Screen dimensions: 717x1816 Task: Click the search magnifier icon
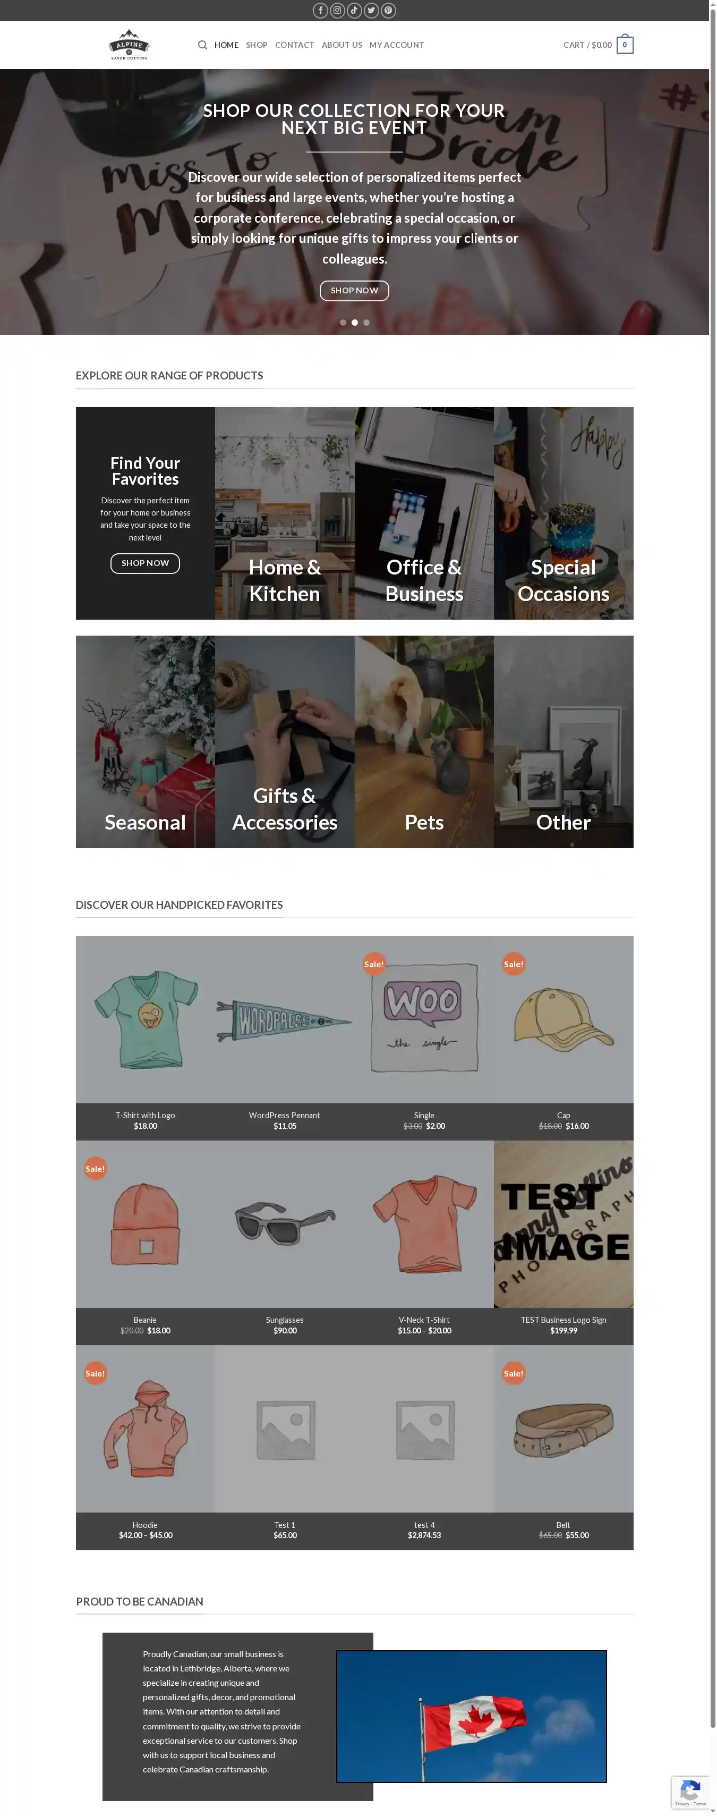pos(203,45)
